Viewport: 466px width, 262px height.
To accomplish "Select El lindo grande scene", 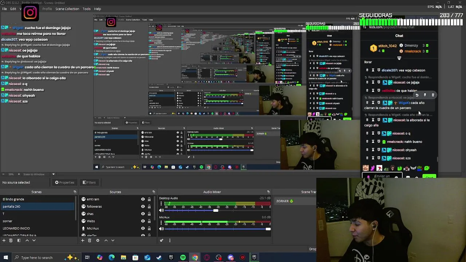I will click(37, 199).
